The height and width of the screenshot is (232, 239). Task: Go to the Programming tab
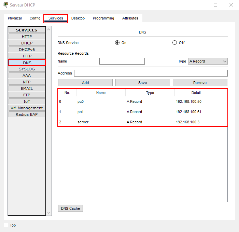tap(103, 18)
